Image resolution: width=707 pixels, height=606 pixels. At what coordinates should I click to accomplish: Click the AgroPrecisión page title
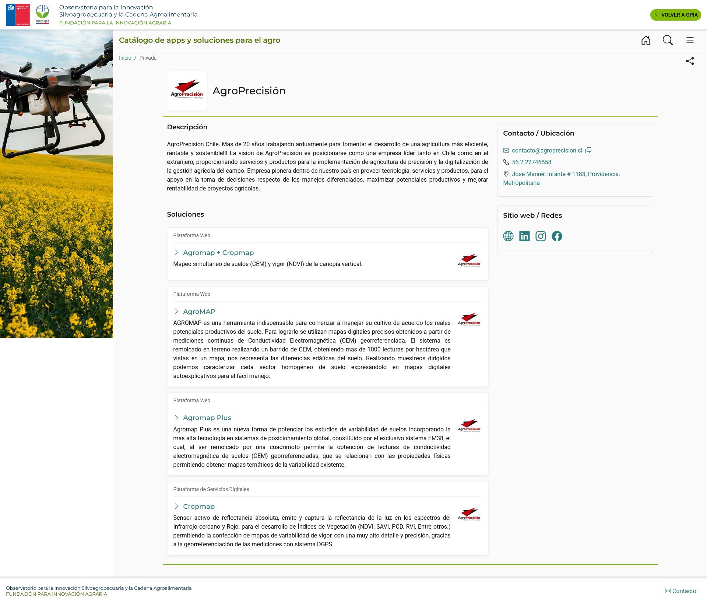point(249,91)
